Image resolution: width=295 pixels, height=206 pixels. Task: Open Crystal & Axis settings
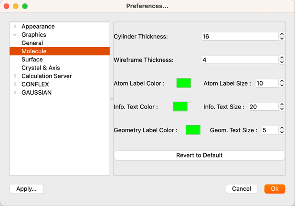click(41, 68)
